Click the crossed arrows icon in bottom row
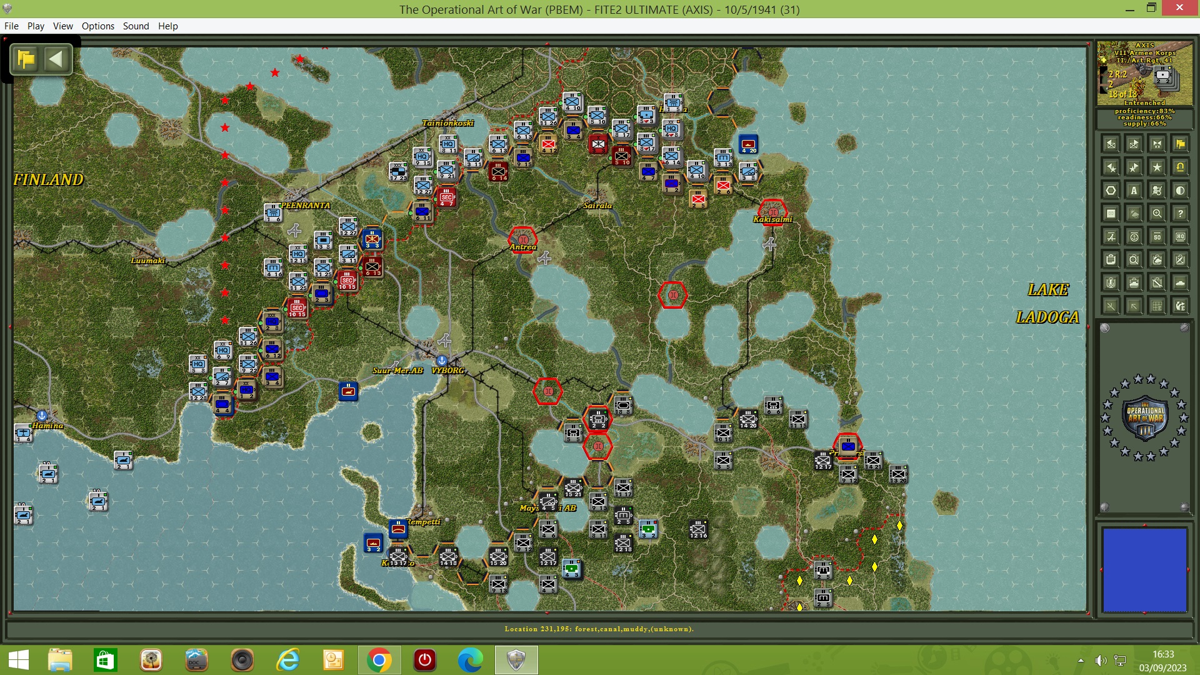1200x675 pixels. [x=1111, y=306]
